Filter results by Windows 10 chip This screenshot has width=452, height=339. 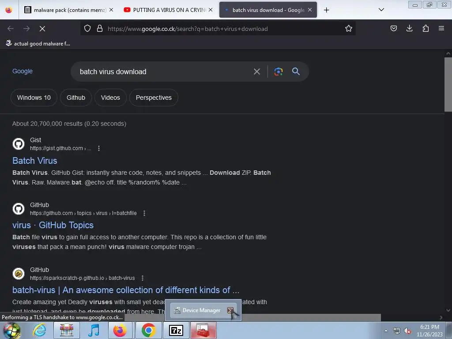[x=34, y=98]
